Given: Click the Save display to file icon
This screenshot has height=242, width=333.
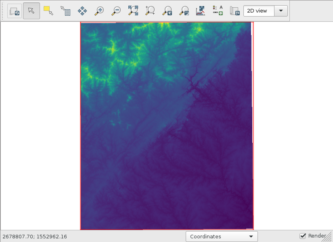Looking at the screenshot, I should coord(235,11).
